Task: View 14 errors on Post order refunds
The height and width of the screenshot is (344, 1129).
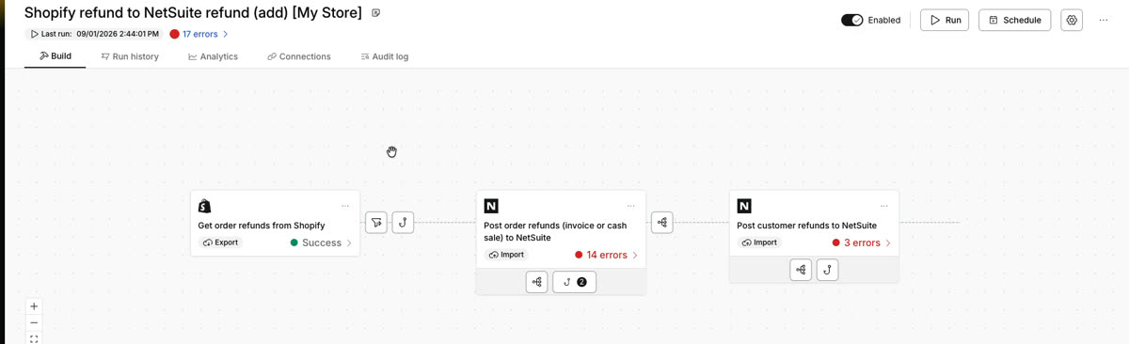Action: point(607,255)
